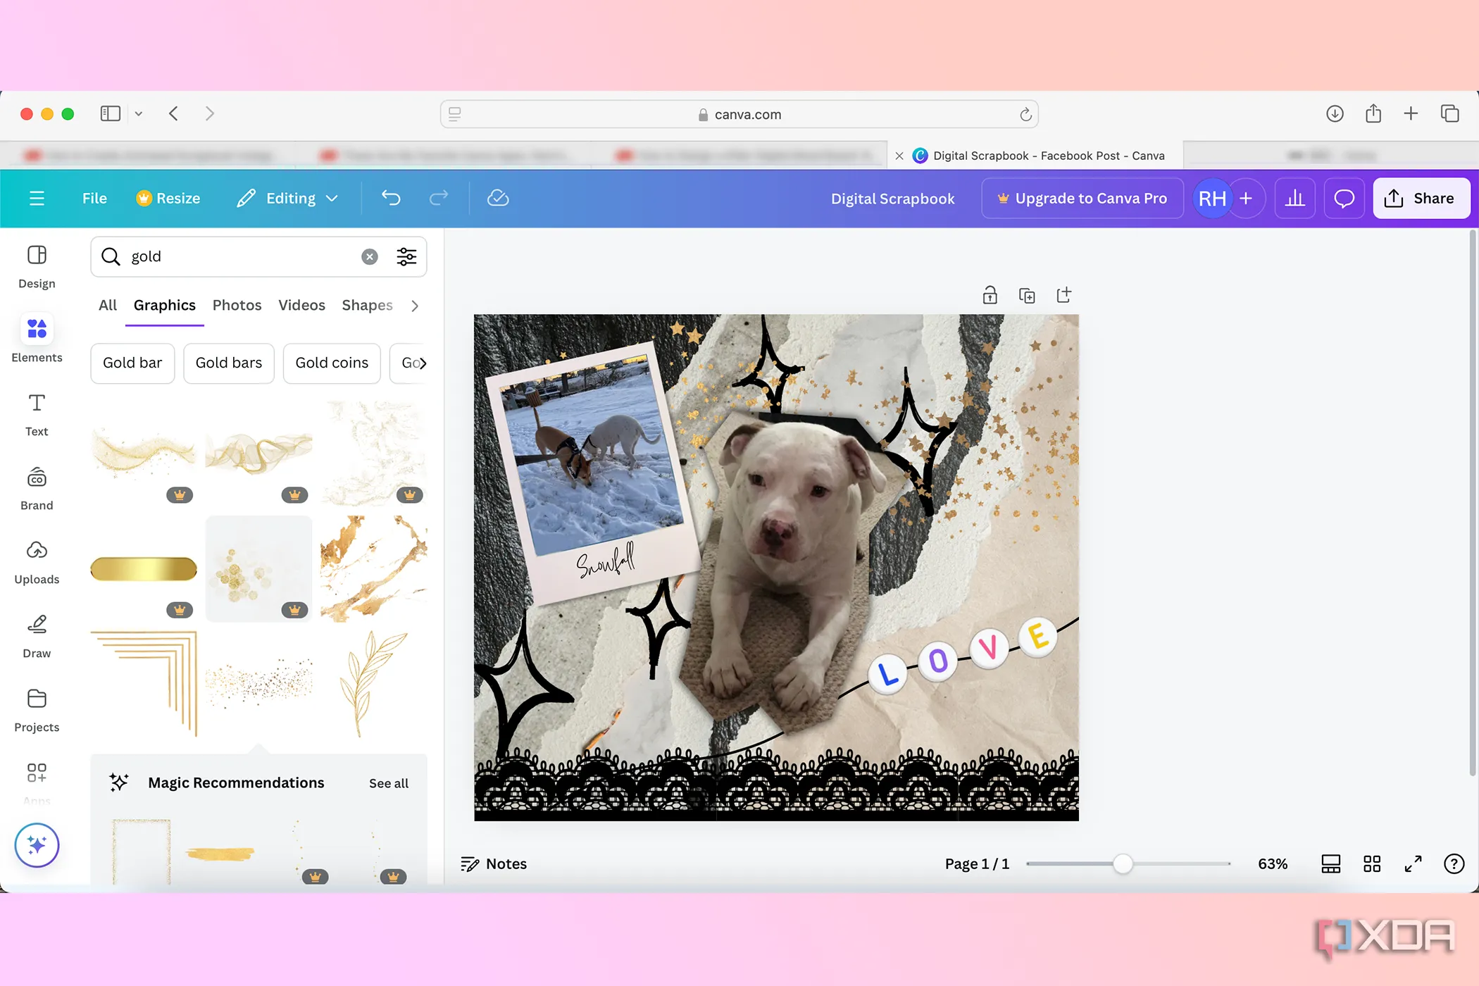Open the Brand panel
The width and height of the screenshot is (1479, 986).
tap(37, 488)
